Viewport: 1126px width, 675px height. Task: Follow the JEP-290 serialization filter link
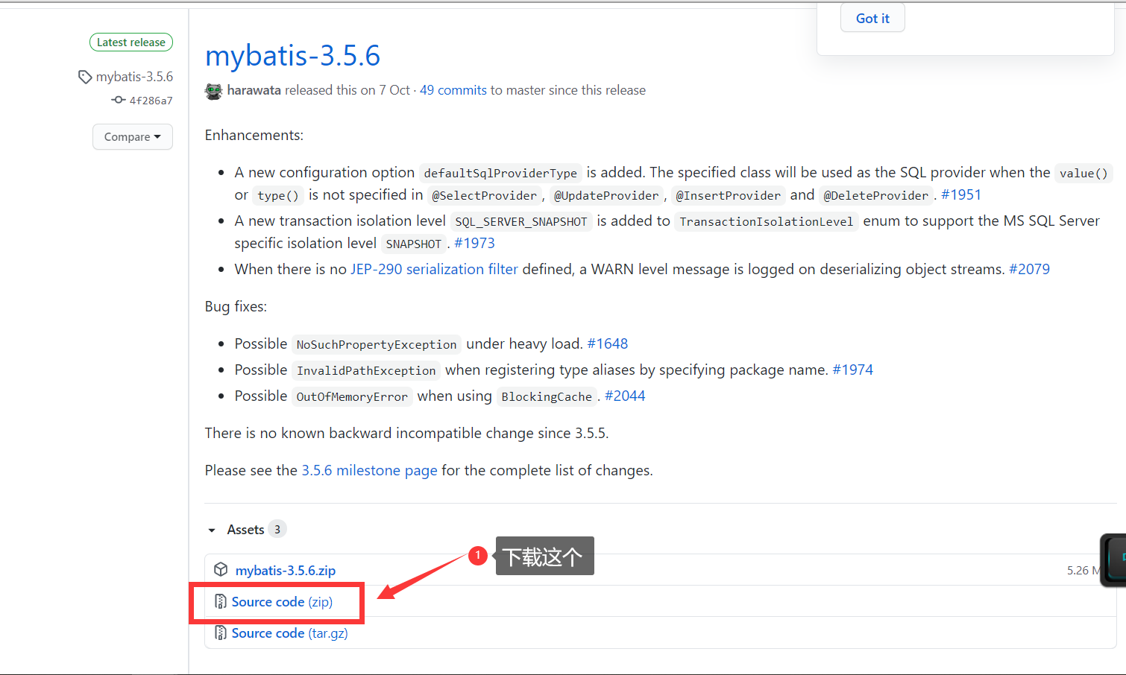(434, 269)
